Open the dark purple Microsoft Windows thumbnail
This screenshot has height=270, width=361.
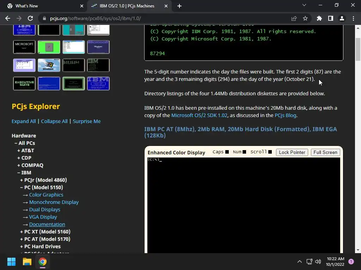point(98,47)
